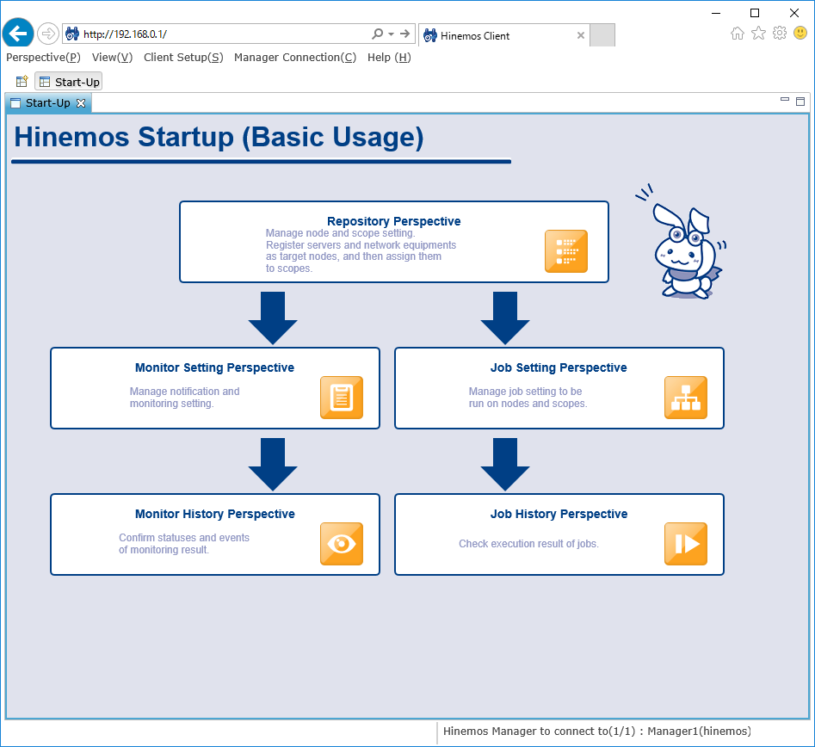Click the search magnifier in address bar

[x=377, y=34]
